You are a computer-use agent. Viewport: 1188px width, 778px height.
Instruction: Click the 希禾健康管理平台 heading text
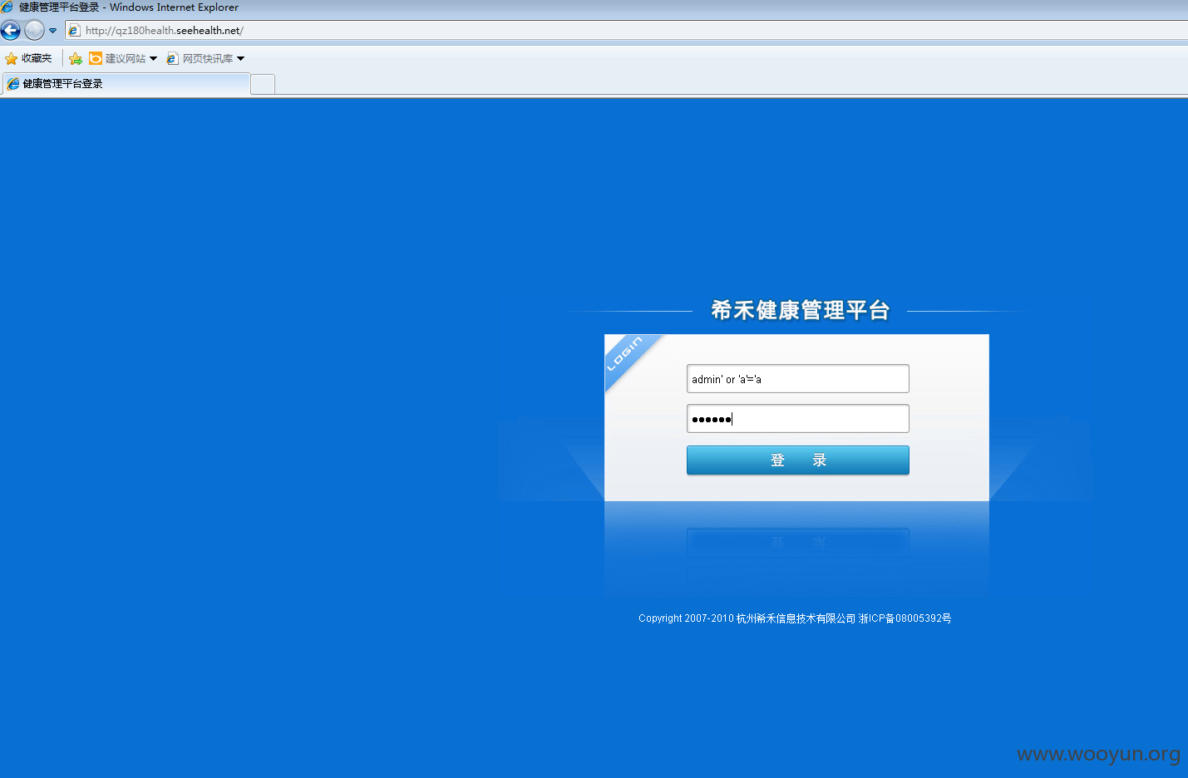pyautogui.click(x=801, y=310)
